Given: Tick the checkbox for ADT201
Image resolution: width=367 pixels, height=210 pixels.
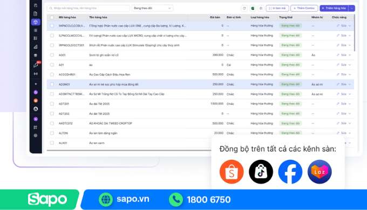Looking at the screenshot, I should 52,104.
